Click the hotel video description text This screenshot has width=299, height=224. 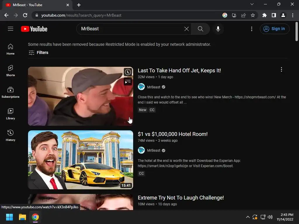tap(189, 163)
